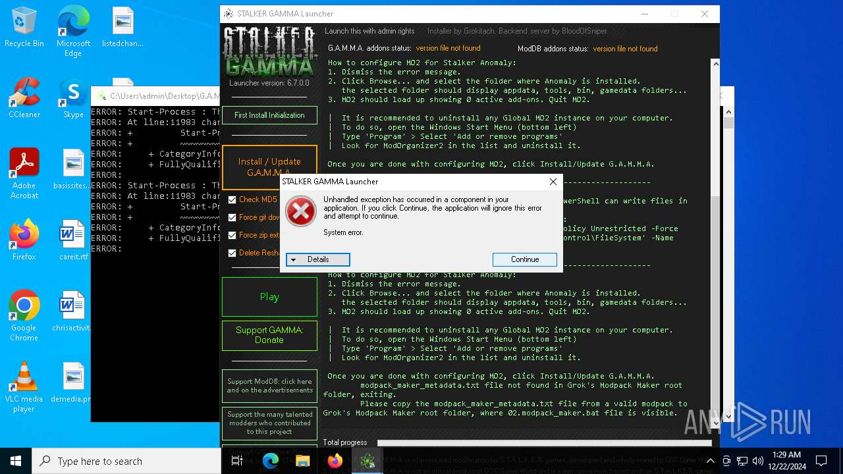The image size is (843, 474).
Task: Click the red error icon in dialog
Action: point(301,212)
